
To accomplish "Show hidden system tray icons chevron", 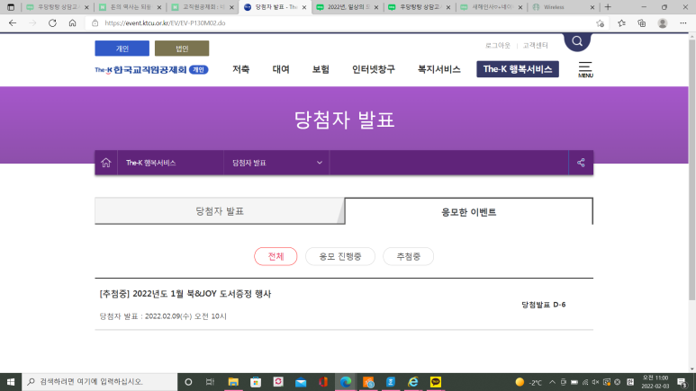I will (551, 382).
